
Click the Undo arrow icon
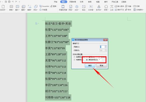click(13, 2)
